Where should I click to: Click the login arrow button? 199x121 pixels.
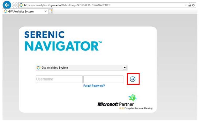133,79
